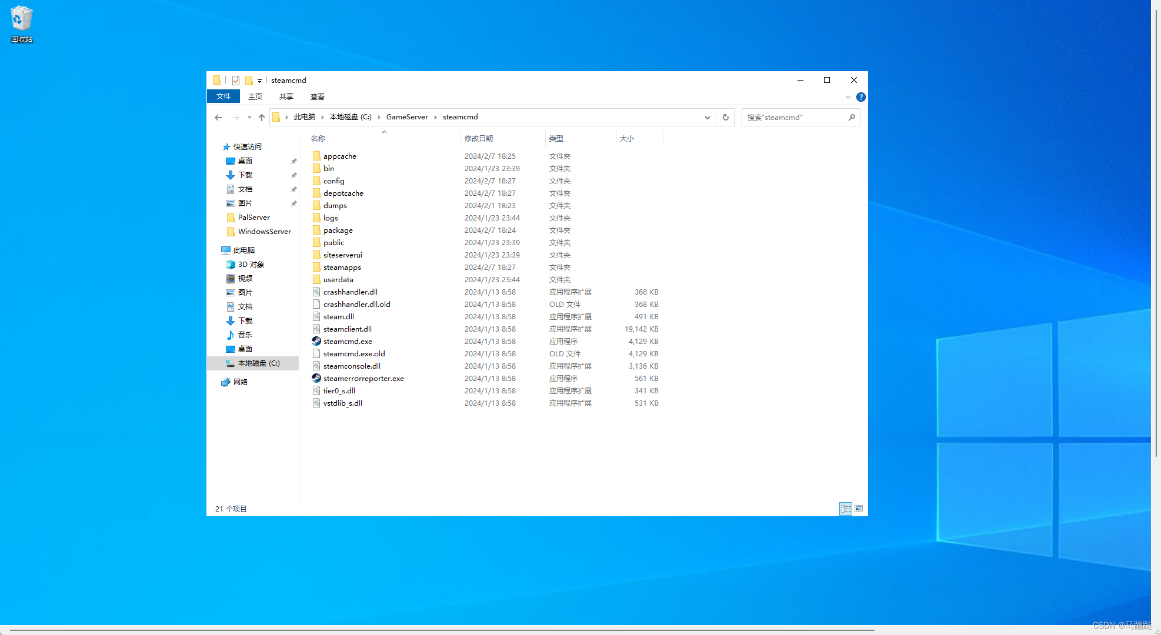Expand the ribbon chevron
This screenshot has width=1161, height=635.
coord(848,97)
